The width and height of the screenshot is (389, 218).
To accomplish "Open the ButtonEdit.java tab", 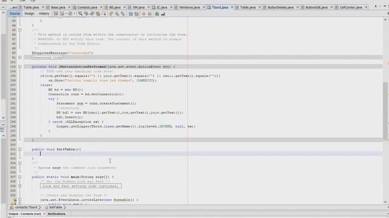I will pyautogui.click(x=316, y=7).
